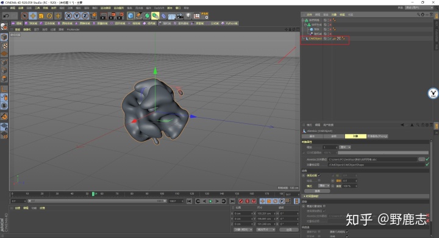The height and width of the screenshot is (238, 439).
Task: Go to the start of the animation
Action: pos(189,201)
